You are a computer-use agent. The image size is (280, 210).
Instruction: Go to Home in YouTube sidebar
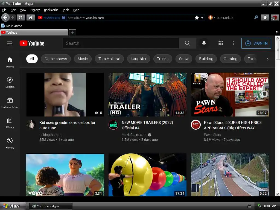click(10, 63)
